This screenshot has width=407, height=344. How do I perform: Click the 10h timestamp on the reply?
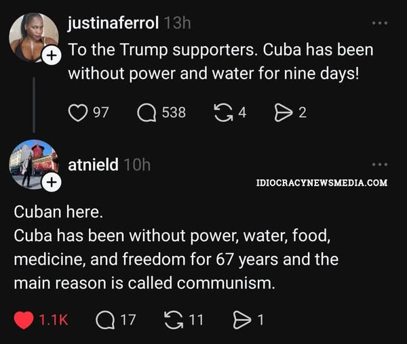coord(138,165)
